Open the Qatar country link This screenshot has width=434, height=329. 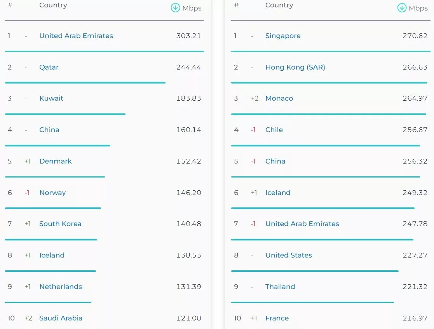[49, 67]
